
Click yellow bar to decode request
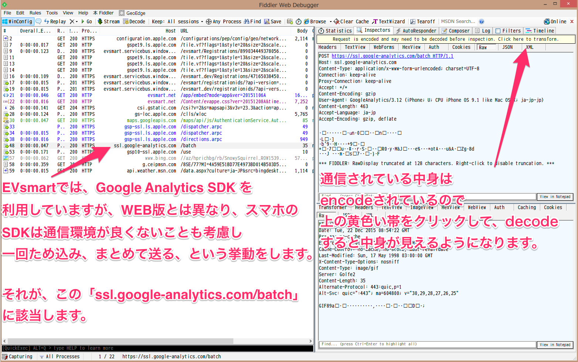(x=446, y=39)
